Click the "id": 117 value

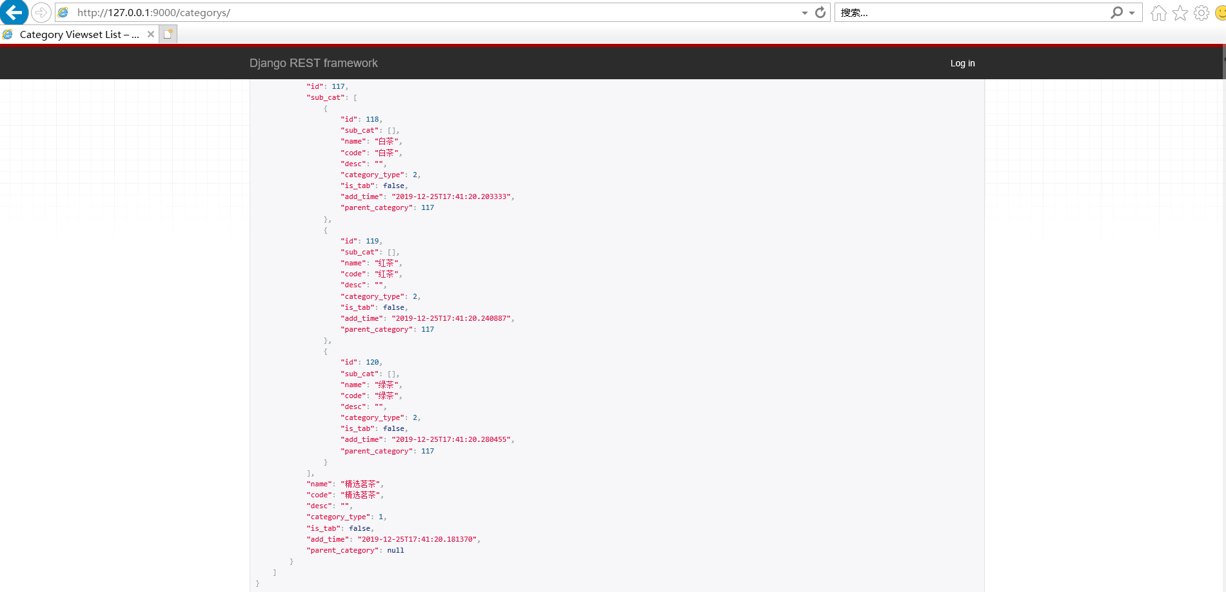(339, 86)
